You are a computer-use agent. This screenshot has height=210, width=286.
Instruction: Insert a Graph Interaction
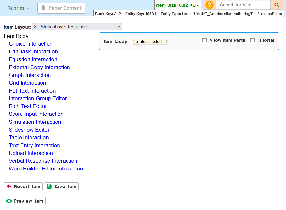[x=30, y=75]
